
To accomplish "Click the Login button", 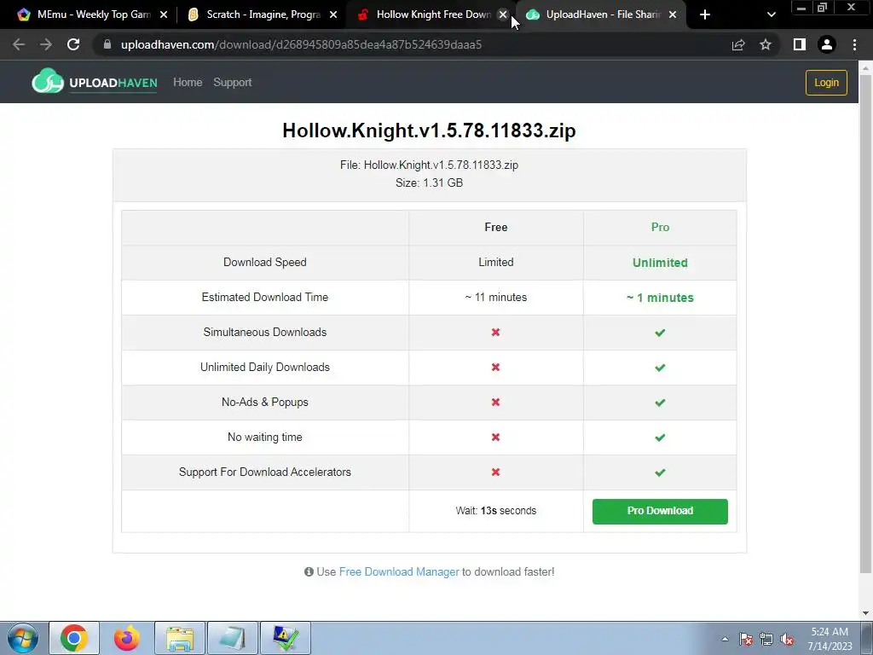I will (826, 83).
